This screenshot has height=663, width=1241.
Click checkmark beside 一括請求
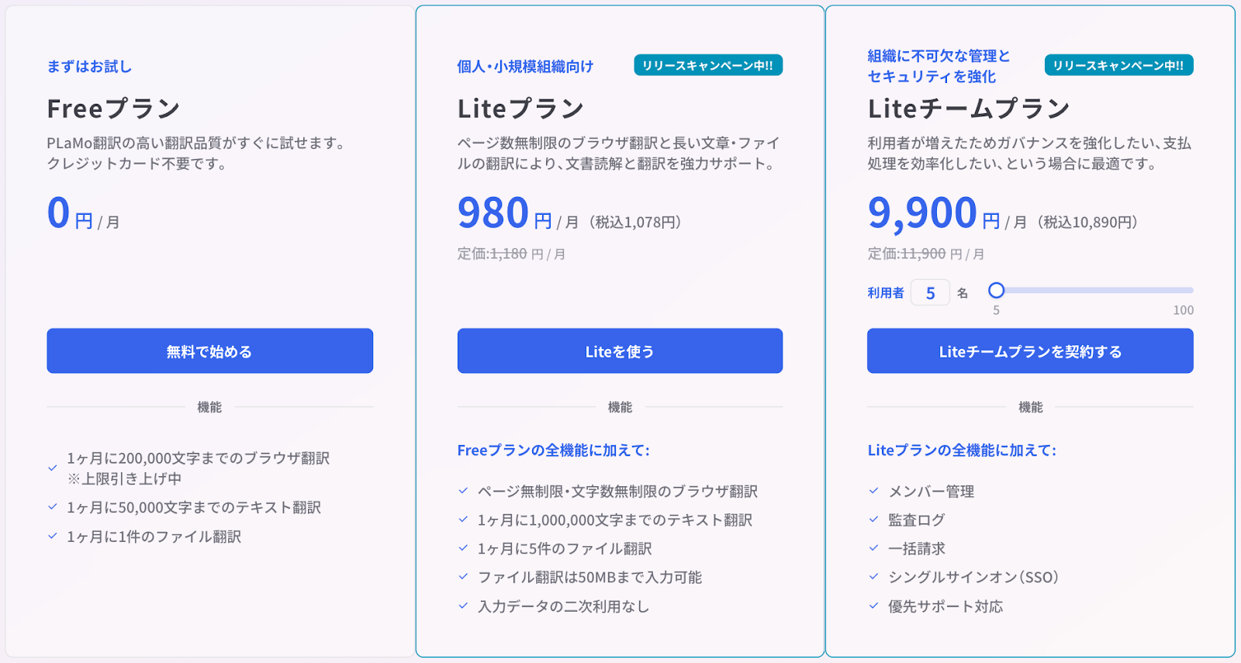(x=874, y=548)
